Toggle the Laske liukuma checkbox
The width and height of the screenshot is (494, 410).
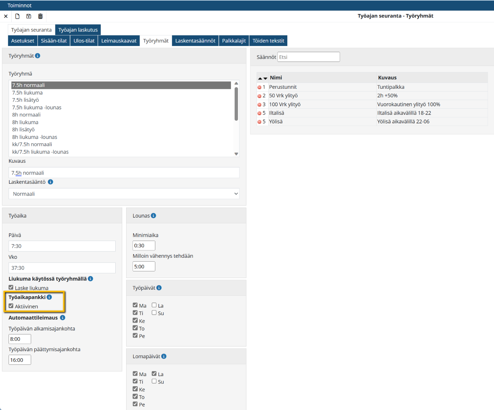[x=11, y=288]
